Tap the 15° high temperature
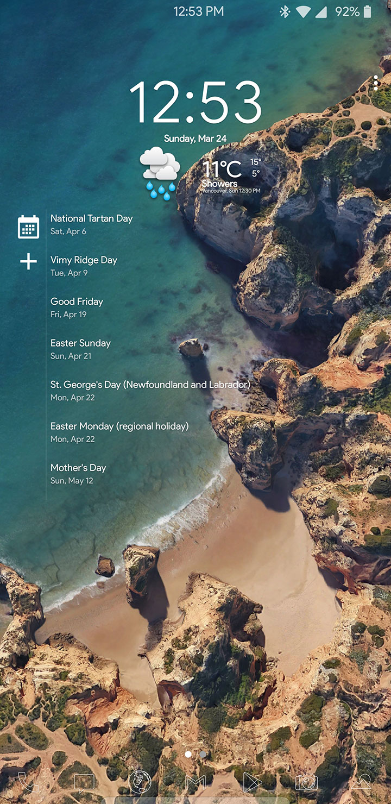Screen dimensions: 391x804 (255, 162)
